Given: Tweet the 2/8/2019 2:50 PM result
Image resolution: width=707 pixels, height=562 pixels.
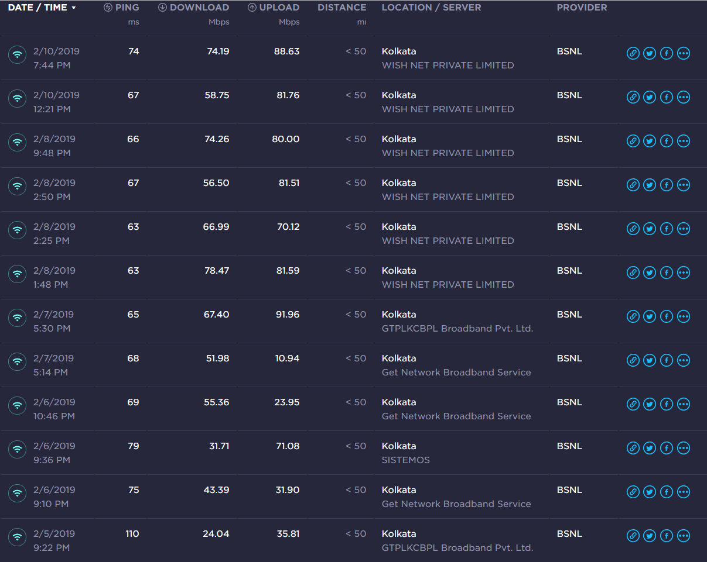Looking at the screenshot, I should [650, 185].
